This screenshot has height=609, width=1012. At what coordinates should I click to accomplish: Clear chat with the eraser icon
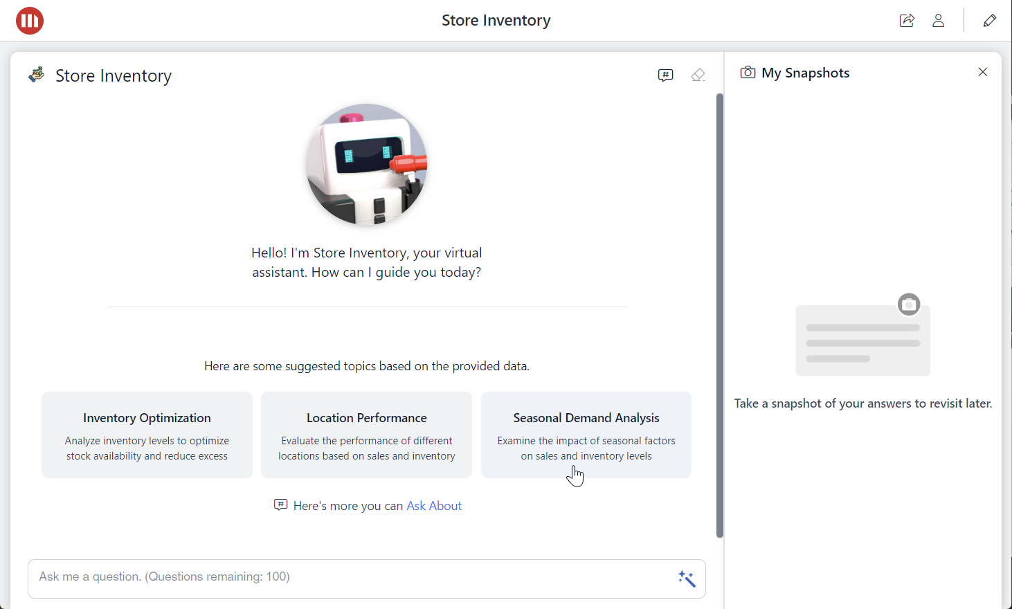698,75
